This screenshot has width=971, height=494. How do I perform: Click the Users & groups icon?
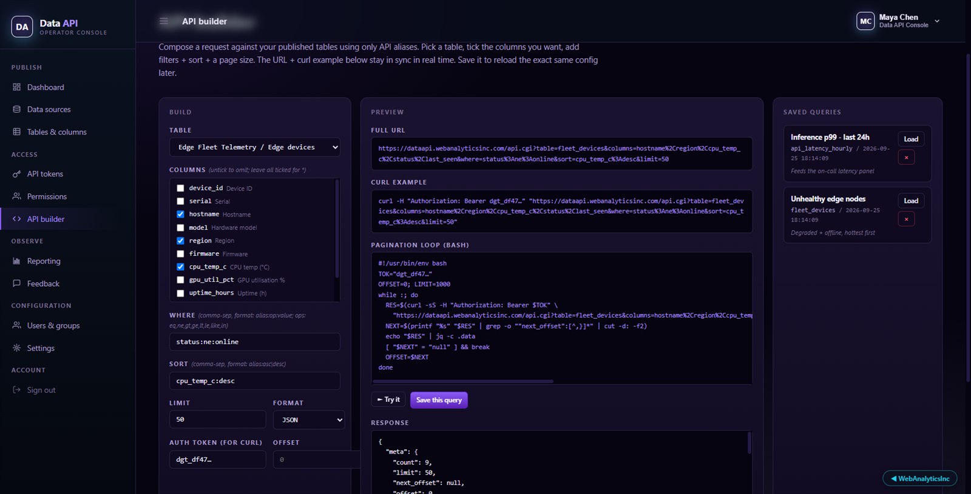click(17, 325)
